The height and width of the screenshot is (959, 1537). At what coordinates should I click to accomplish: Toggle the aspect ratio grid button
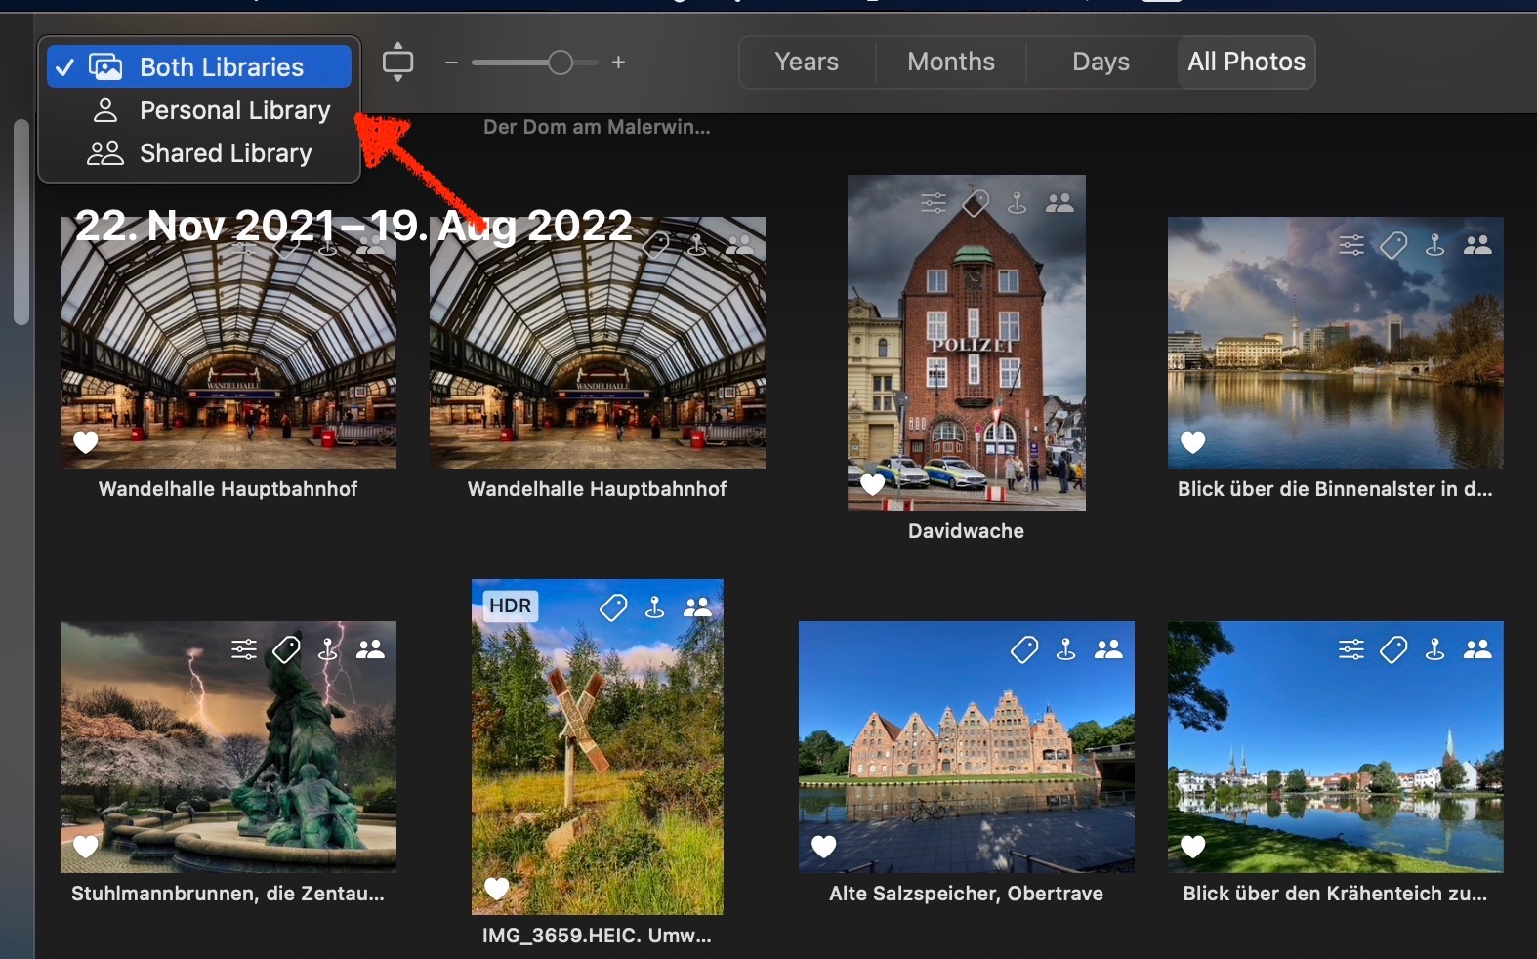click(x=397, y=63)
